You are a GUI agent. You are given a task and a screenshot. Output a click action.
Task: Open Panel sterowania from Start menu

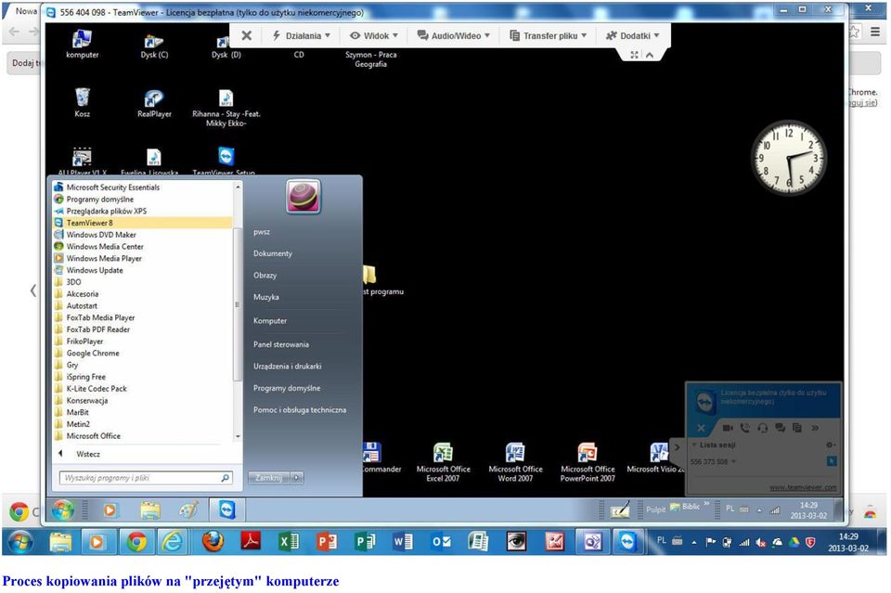(281, 344)
